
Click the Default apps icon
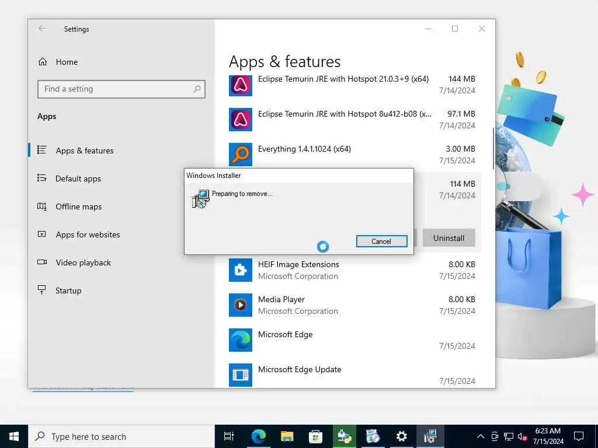pyautogui.click(x=41, y=178)
